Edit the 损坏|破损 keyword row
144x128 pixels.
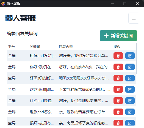click(130, 123)
